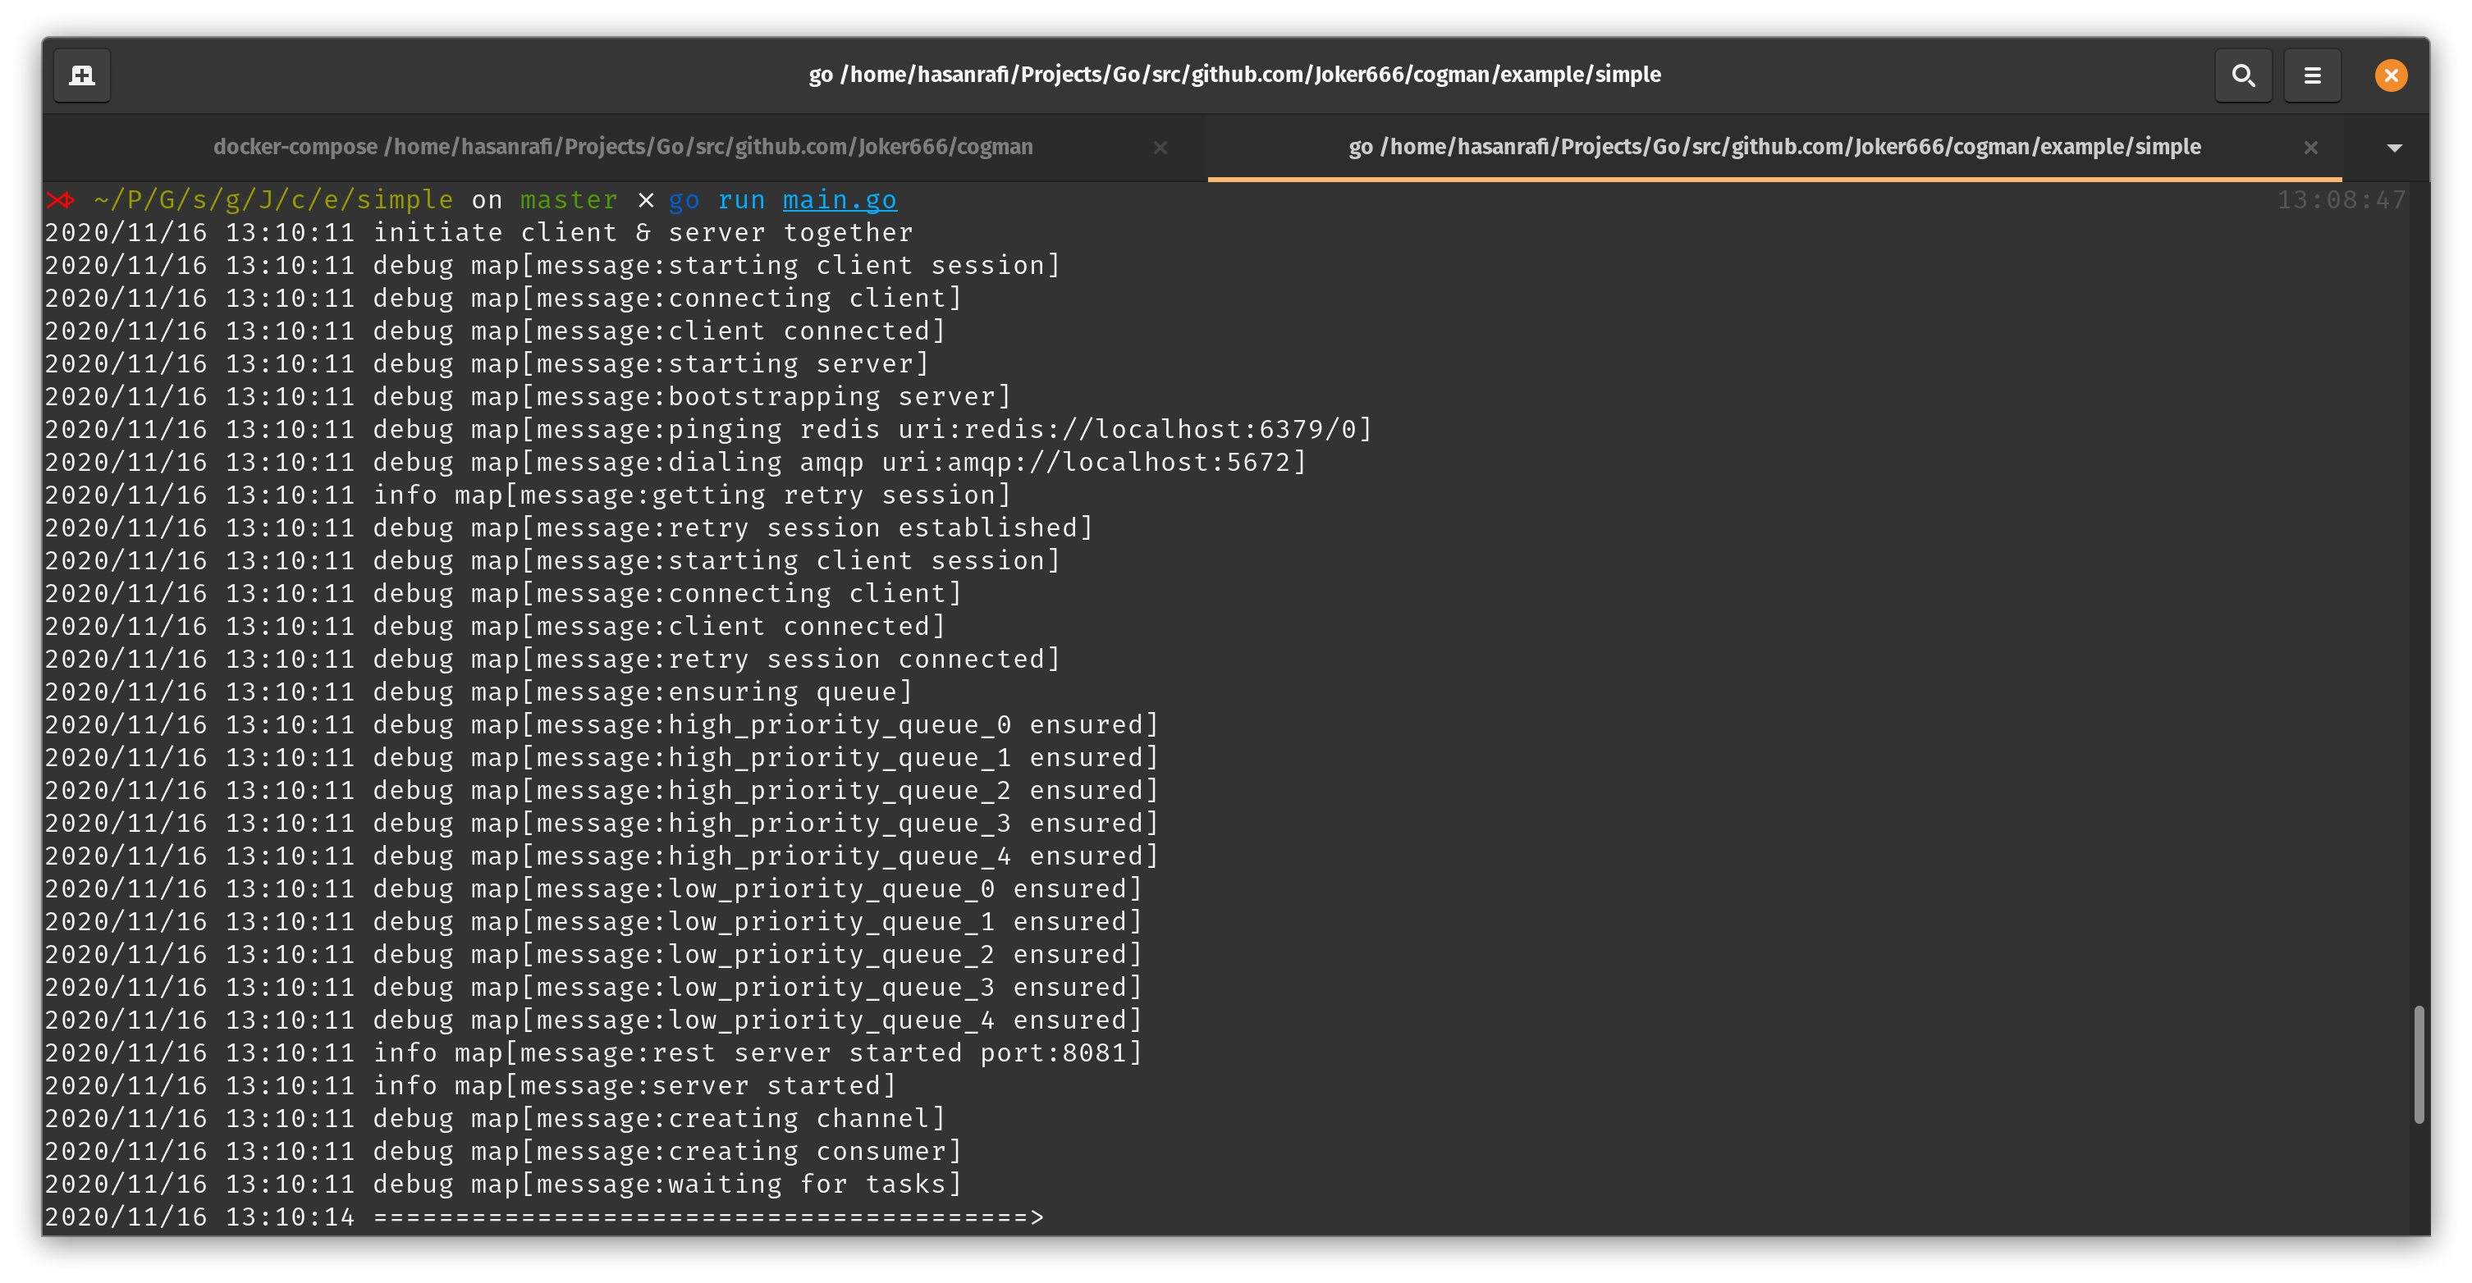Click the main.go underlined link
Viewport: 2472px width, 1283px height.
click(839, 199)
